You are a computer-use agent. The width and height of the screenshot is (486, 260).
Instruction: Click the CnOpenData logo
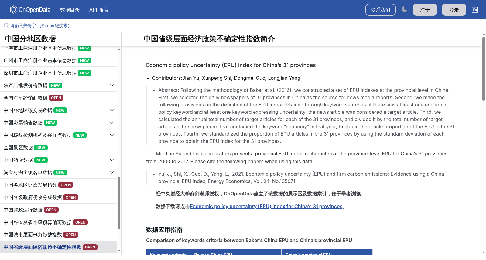[30, 10]
